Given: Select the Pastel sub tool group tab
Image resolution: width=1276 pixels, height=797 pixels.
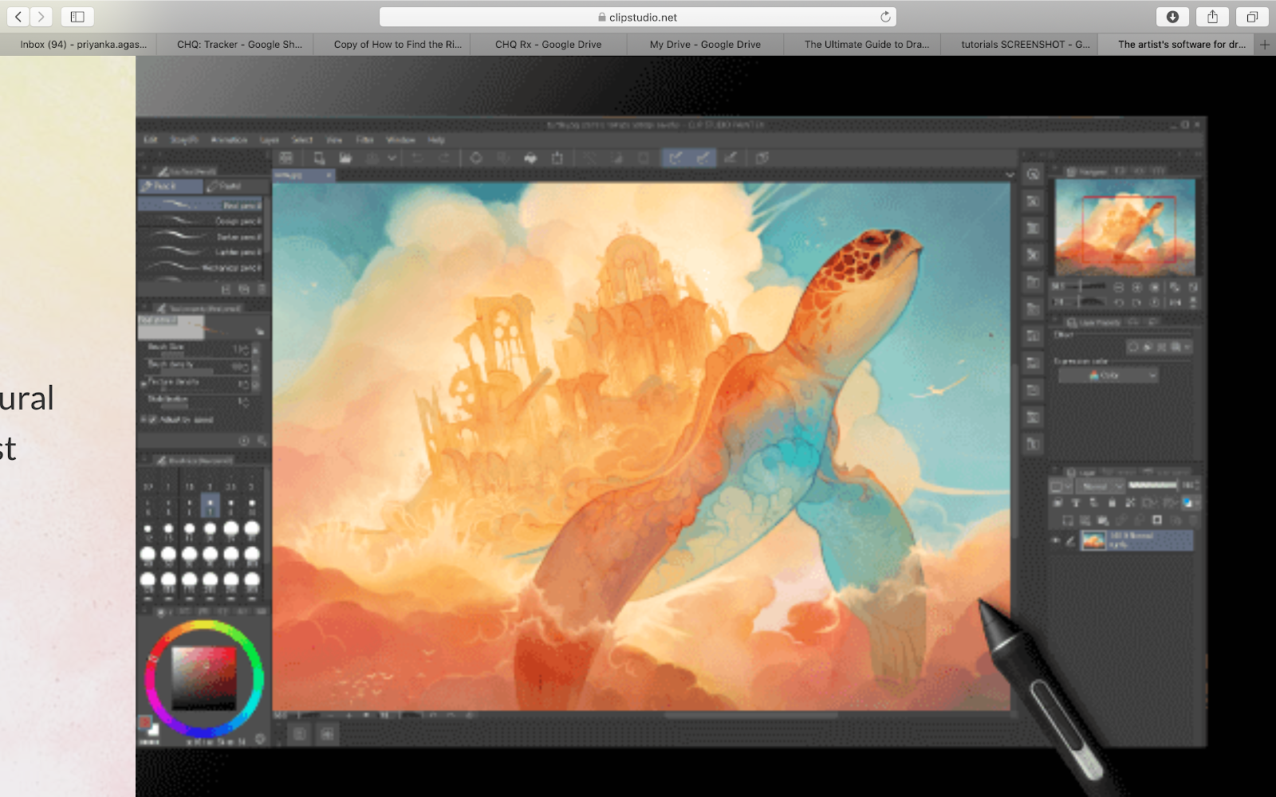Looking at the screenshot, I should pyautogui.click(x=236, y=186).
